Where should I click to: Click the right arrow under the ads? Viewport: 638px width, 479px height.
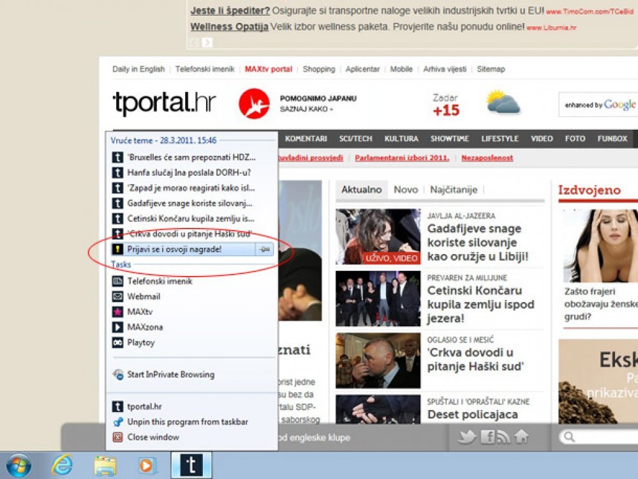(207, 42)
